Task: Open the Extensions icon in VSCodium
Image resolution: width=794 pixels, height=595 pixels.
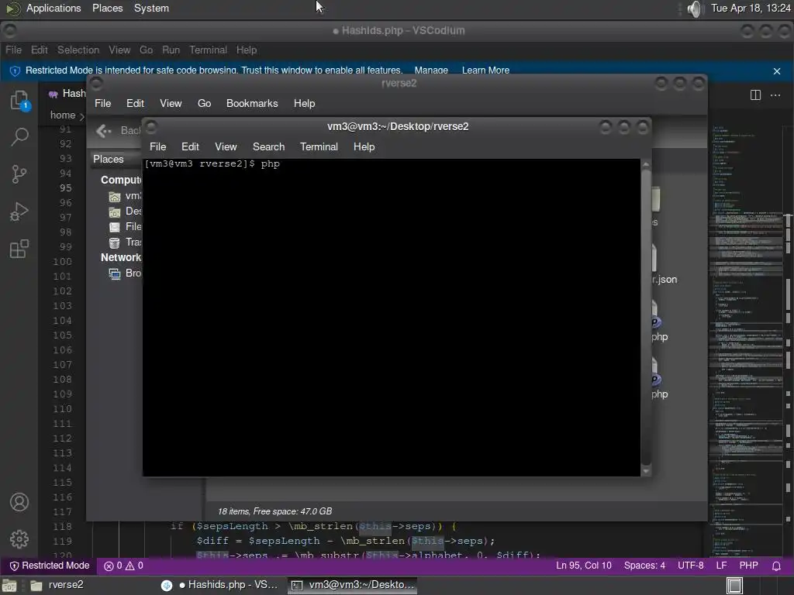Action: 19,249
